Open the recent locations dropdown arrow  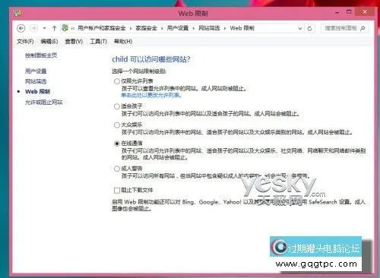point(44,28)
